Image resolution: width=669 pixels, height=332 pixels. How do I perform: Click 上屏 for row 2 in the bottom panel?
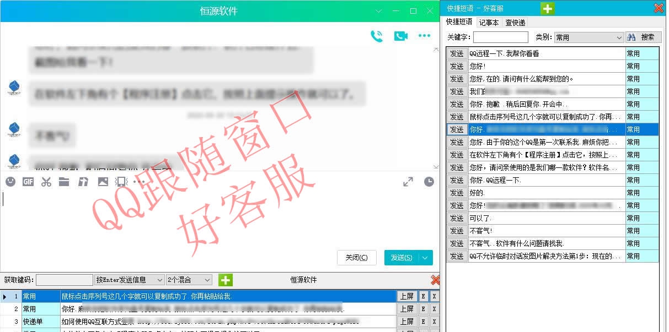point(407,309)
